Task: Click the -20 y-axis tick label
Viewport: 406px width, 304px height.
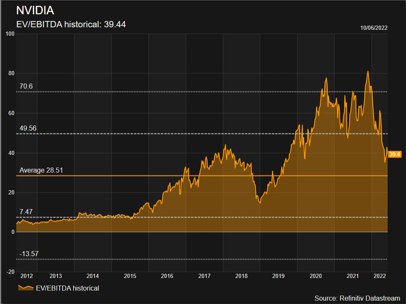Action: click(11, 272)
